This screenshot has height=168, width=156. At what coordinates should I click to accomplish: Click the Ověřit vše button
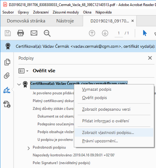[x=44, y=71]
